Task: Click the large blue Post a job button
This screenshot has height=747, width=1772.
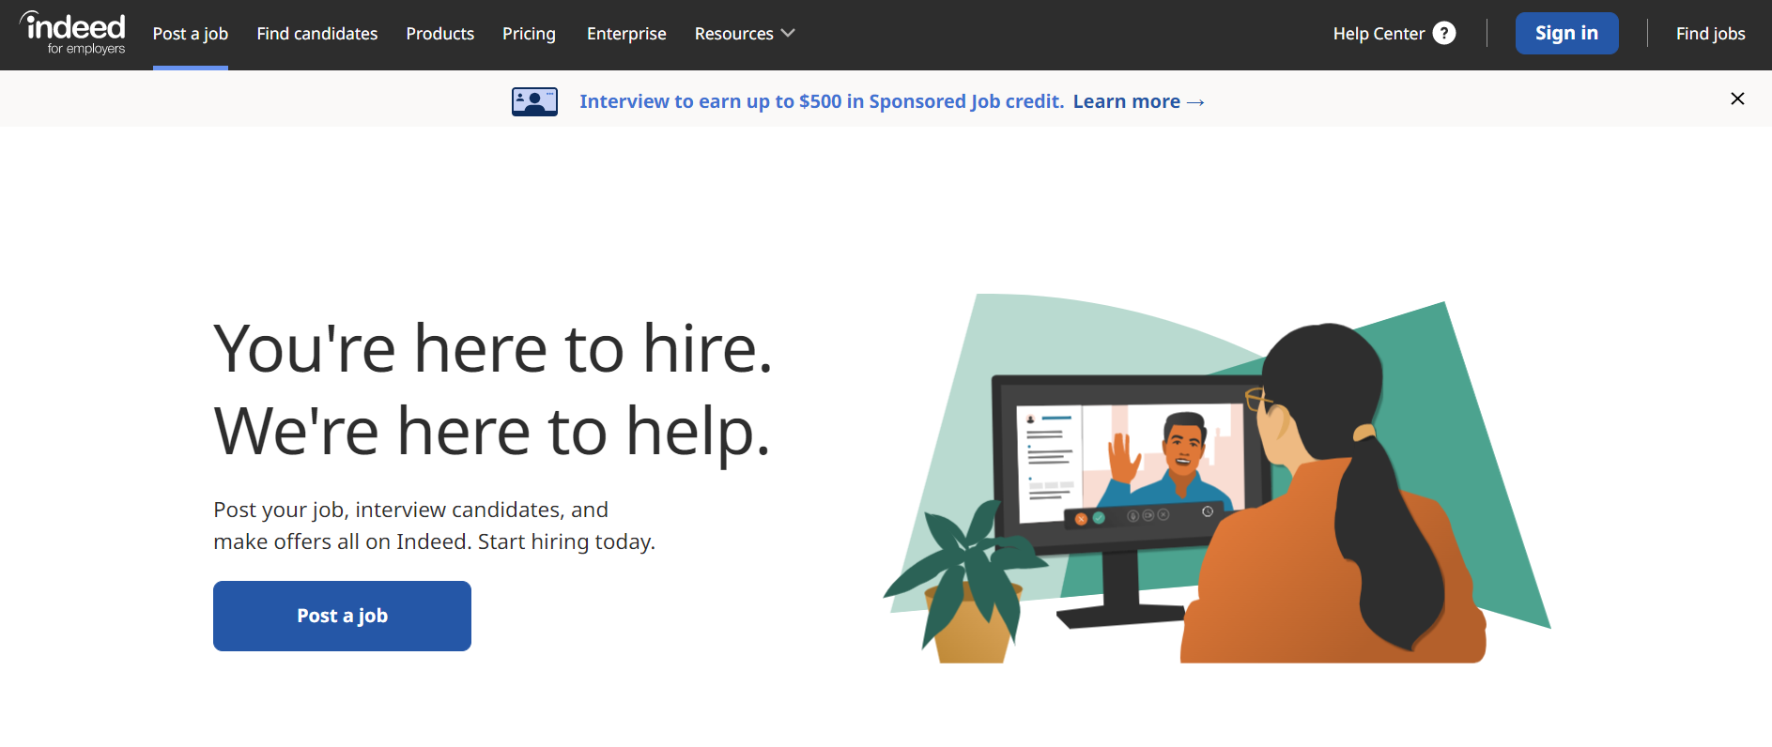Action: click(x=342, y=616)
